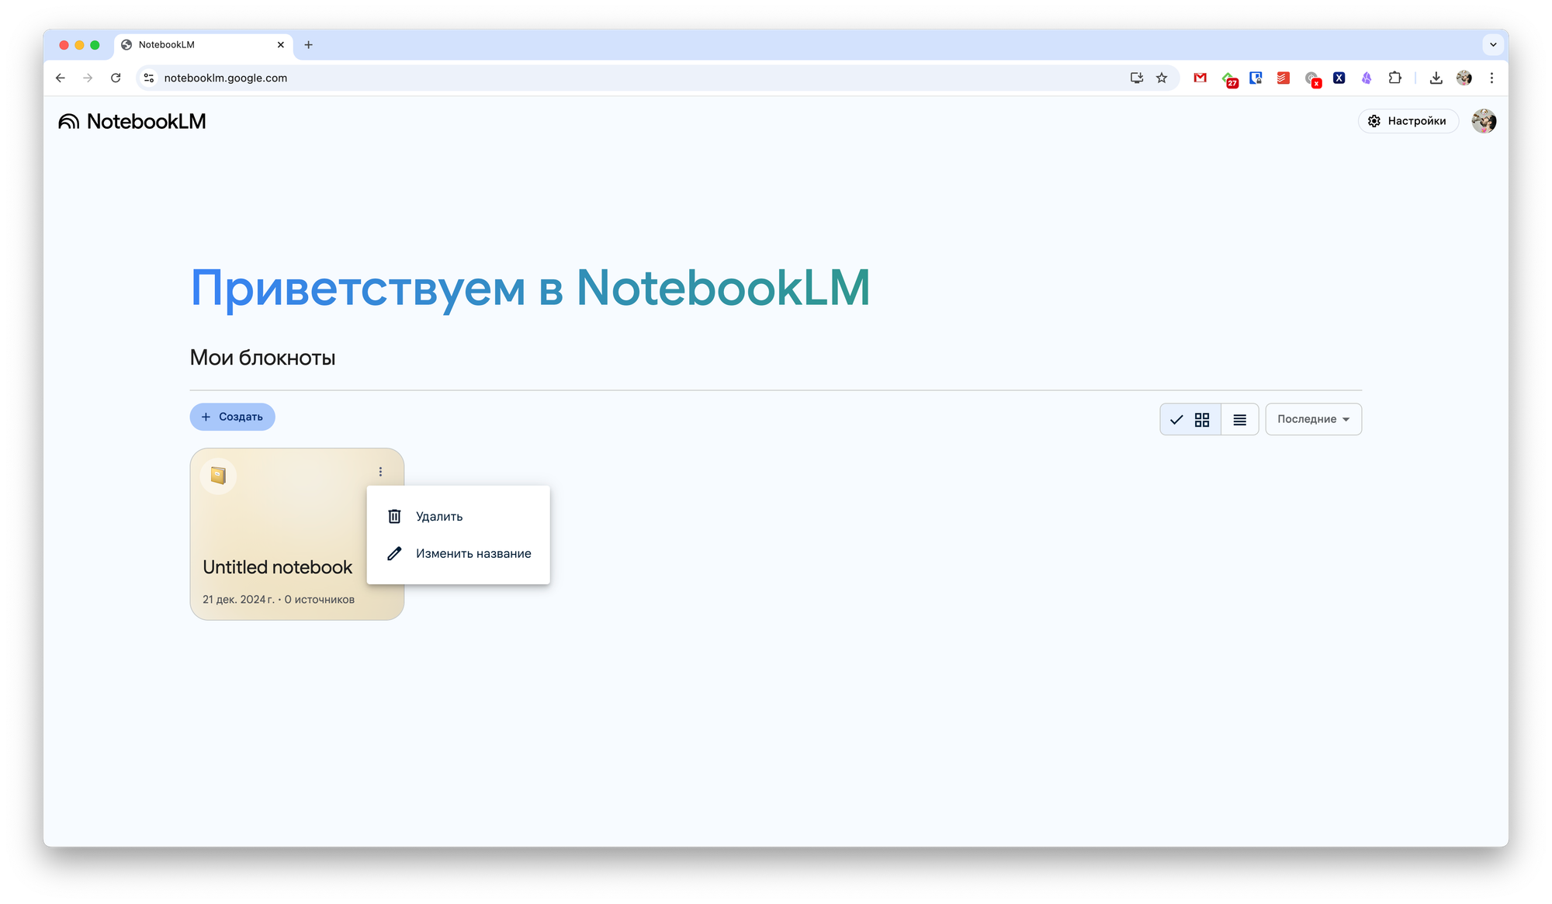Open the Последние sort dropdown
This screenshot has height=904, width=1552.
pos(1313,419)
